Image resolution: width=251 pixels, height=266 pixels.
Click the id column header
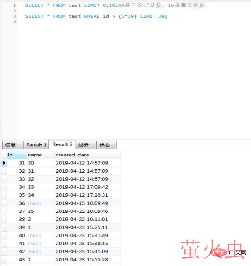pyautogui.click(x=16, y=155)
